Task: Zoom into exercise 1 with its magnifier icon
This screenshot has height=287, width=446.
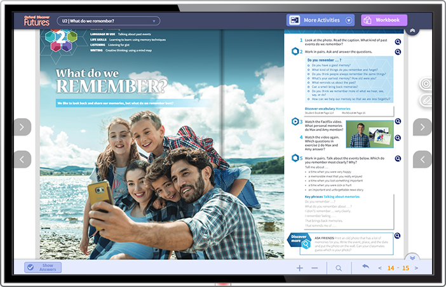Action: pyautogui.click(x=398, y=42)
